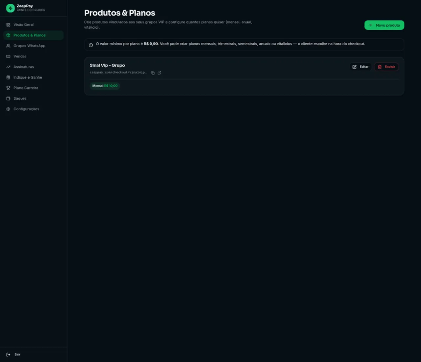Click the Produtos & Planos page heading

(x=120, y=13)
